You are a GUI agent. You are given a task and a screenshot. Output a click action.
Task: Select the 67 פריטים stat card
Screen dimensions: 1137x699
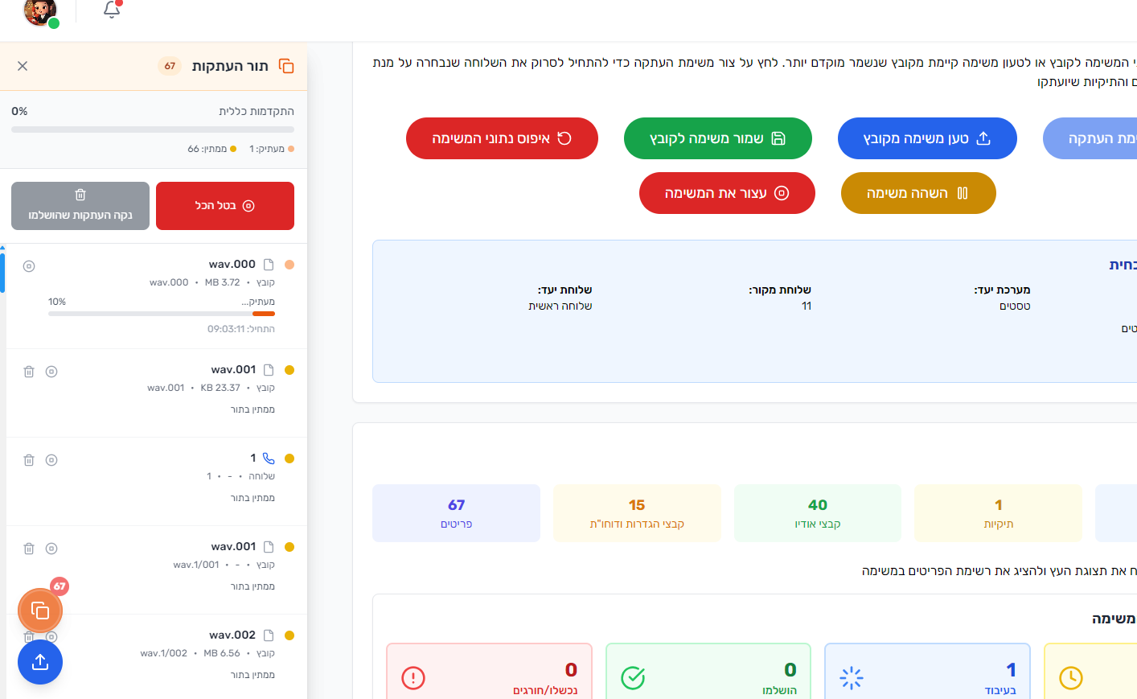point(456,513)
